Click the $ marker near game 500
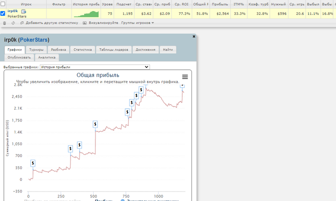The image size is (336, 201). pyautogui.click(x=95, y=124)
